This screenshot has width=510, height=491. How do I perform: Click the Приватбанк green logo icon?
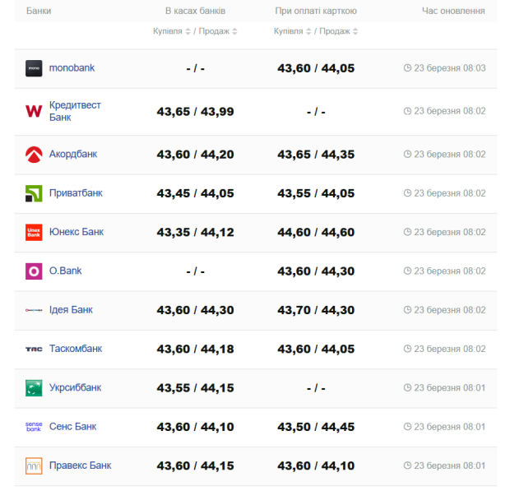(x=34, y=193)
